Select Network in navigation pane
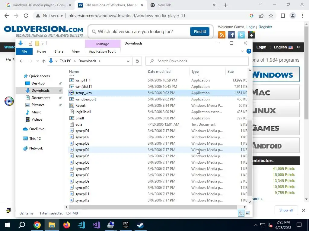The height and width of the screenshot is (231, 309). pos(36,148)
